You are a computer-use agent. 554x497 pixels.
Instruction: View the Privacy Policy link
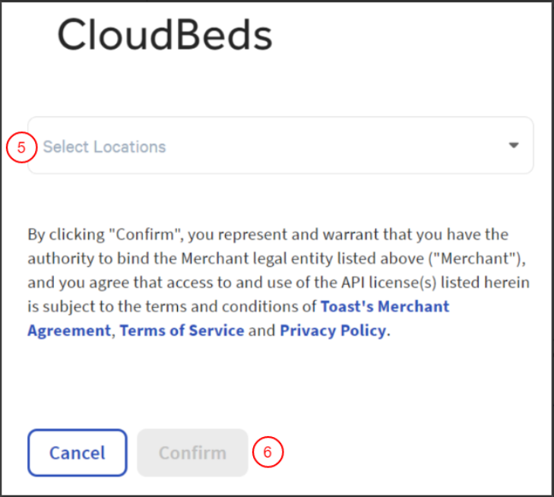click(333, 331)
